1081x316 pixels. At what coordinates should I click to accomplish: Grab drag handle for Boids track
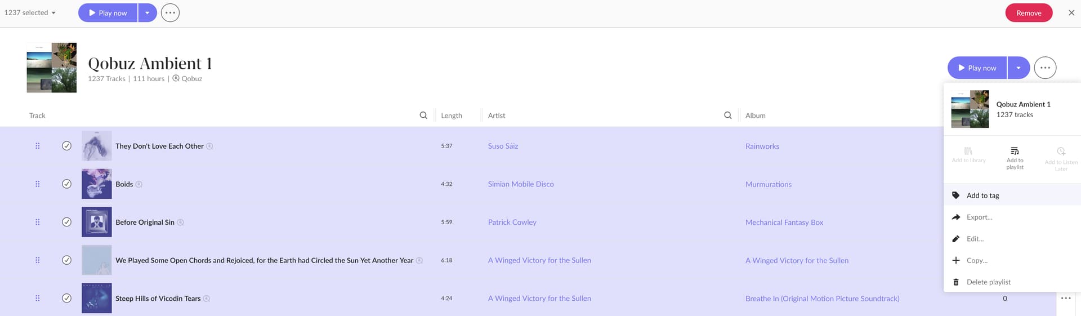click(38, 184)
